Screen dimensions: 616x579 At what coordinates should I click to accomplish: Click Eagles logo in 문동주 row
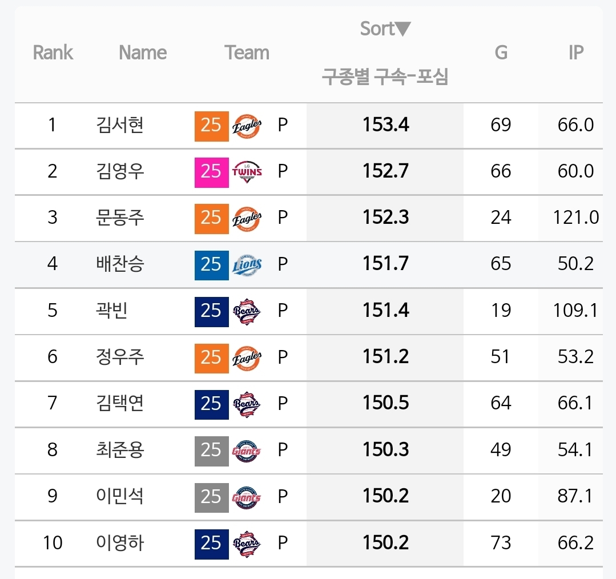coord(247,218)
